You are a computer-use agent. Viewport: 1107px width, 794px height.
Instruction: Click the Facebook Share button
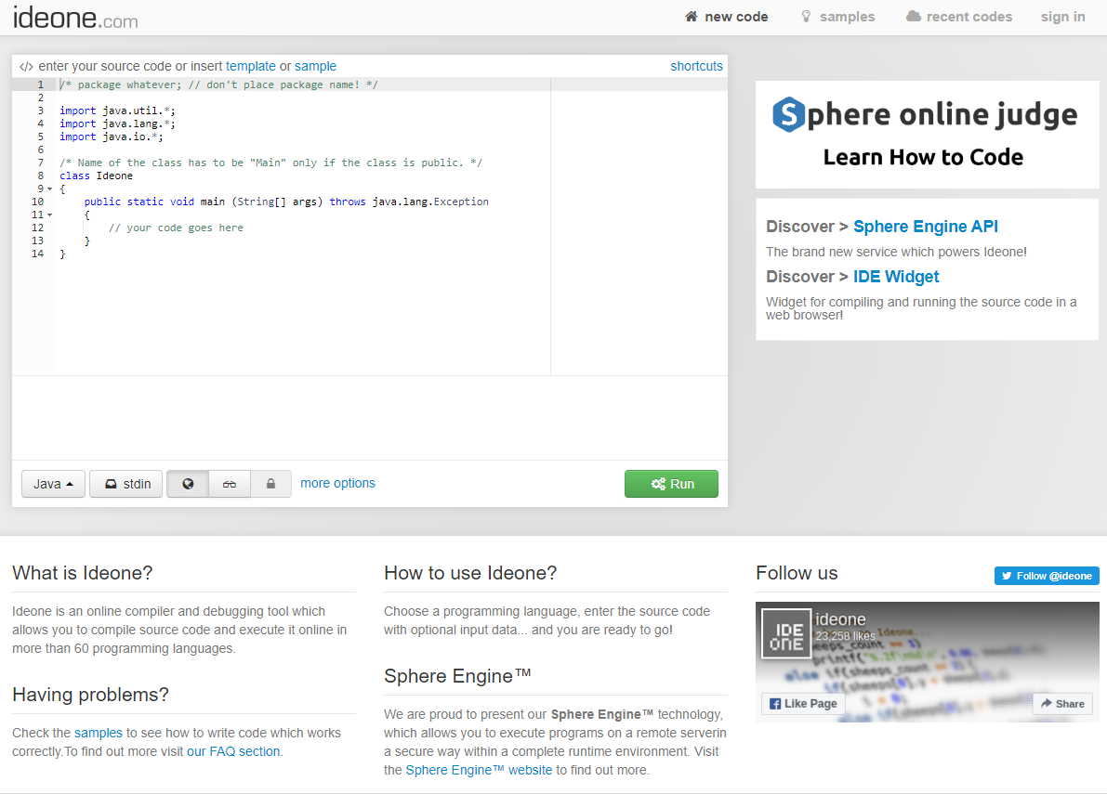tap(1062, 703)
